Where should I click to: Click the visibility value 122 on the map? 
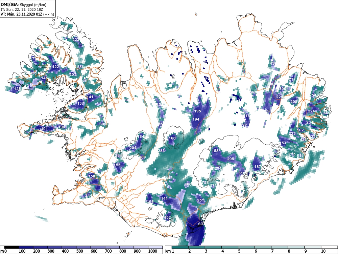pos(56,67)
